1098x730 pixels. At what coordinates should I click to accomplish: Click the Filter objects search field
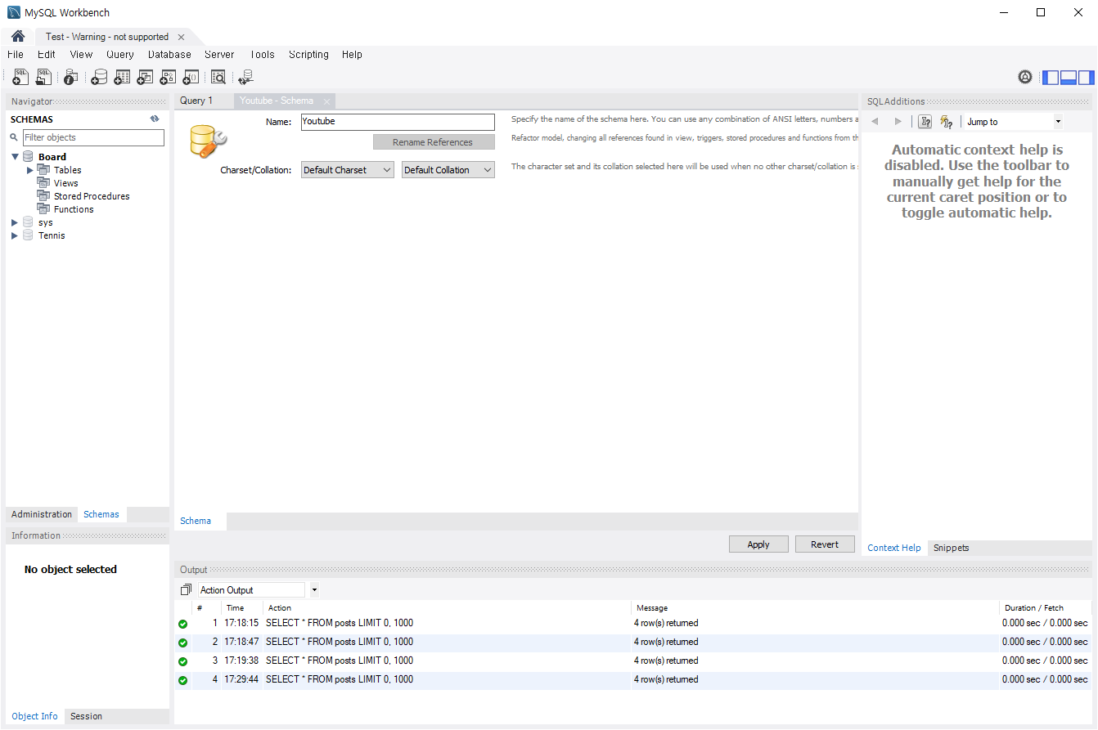pyautogui.click(x=93, y=137)
